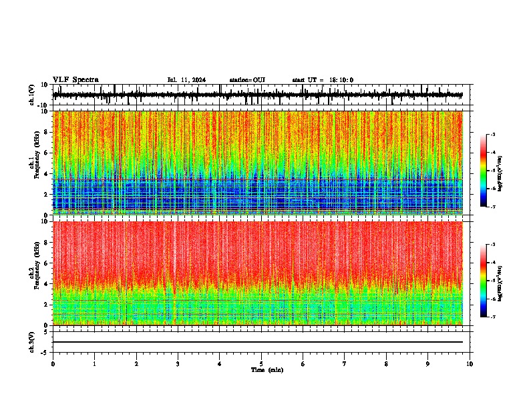Click time axis tick label "0"
Screen dimensions: 529x408
53,364
